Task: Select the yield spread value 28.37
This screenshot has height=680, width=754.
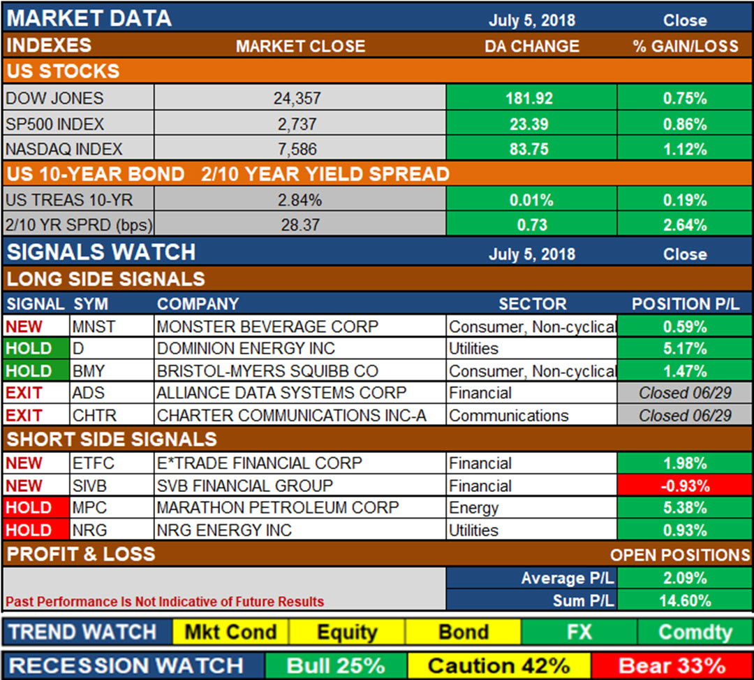Action: click(300, 225)
